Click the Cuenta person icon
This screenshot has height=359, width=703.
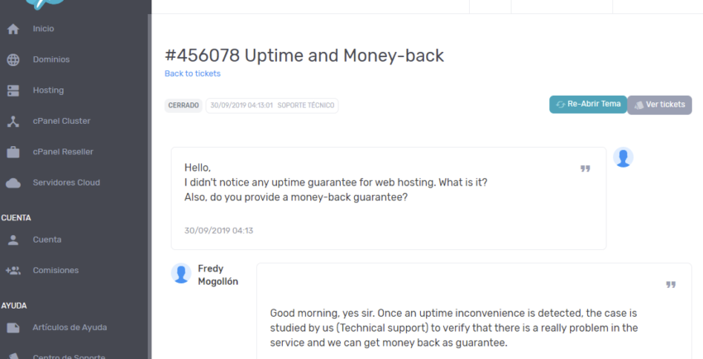pyautogui.click(x=13, y=240)
